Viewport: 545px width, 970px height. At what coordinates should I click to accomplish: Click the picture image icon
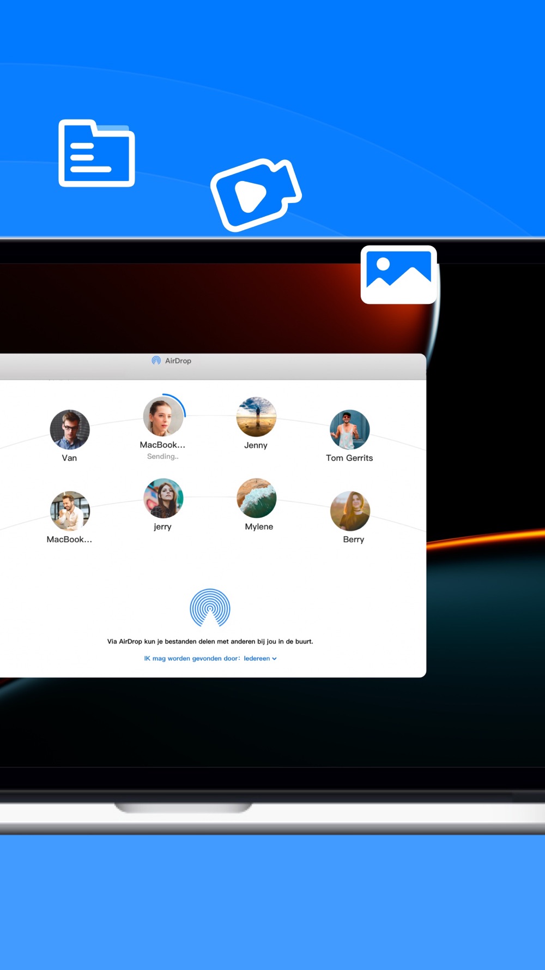click(399, 274)
